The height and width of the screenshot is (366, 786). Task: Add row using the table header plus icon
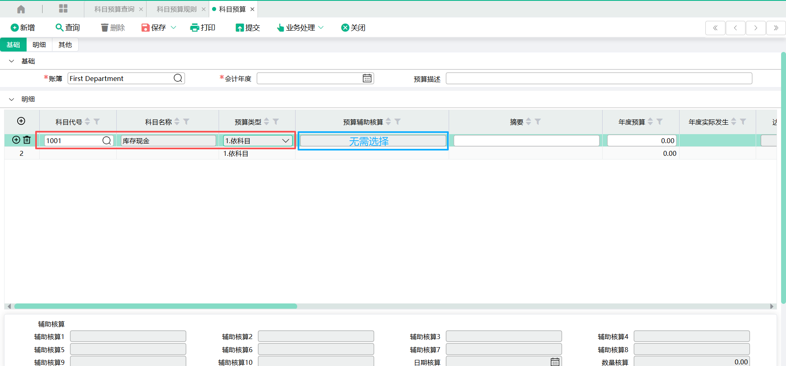[x=21, y=121]
